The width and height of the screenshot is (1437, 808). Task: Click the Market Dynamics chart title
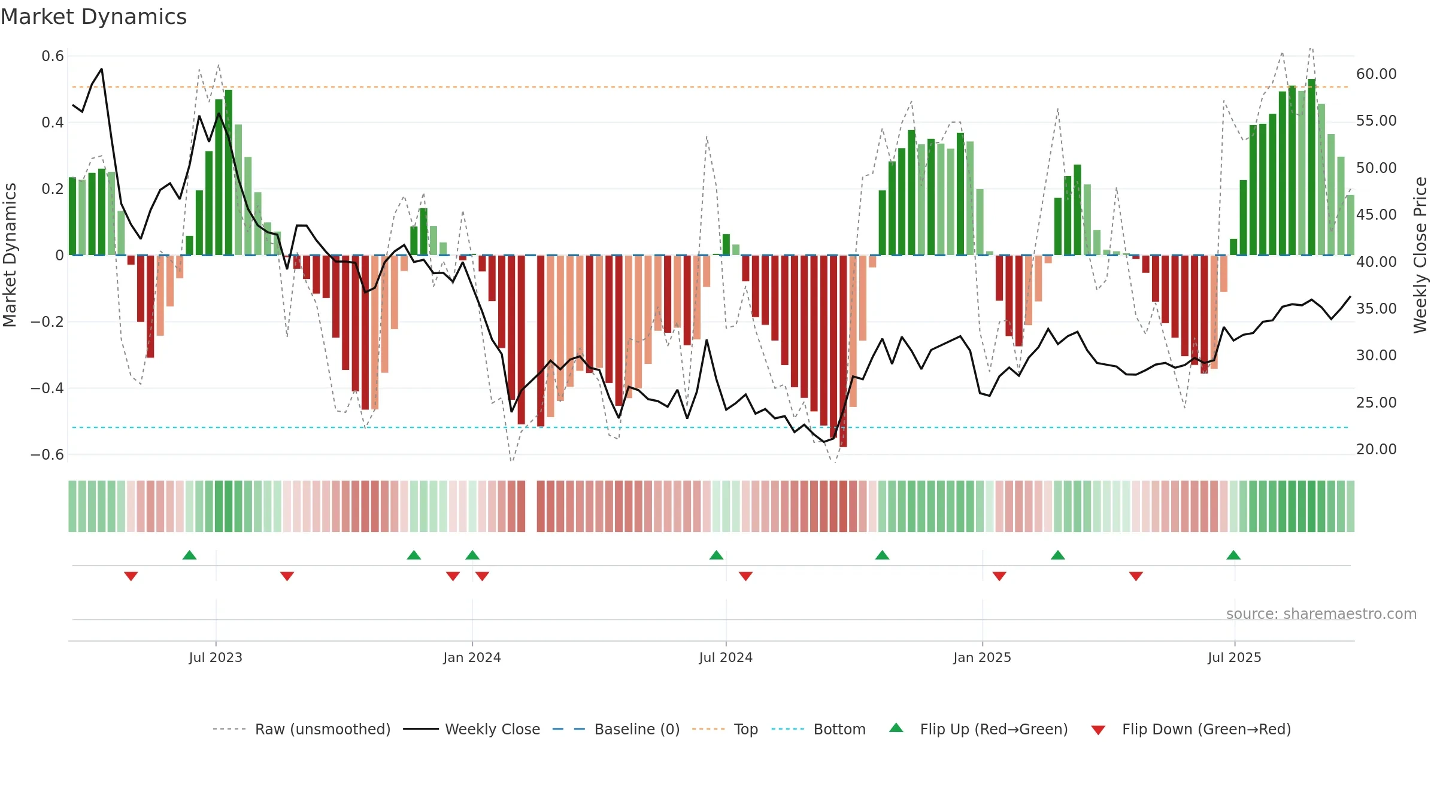click(93, 17)
